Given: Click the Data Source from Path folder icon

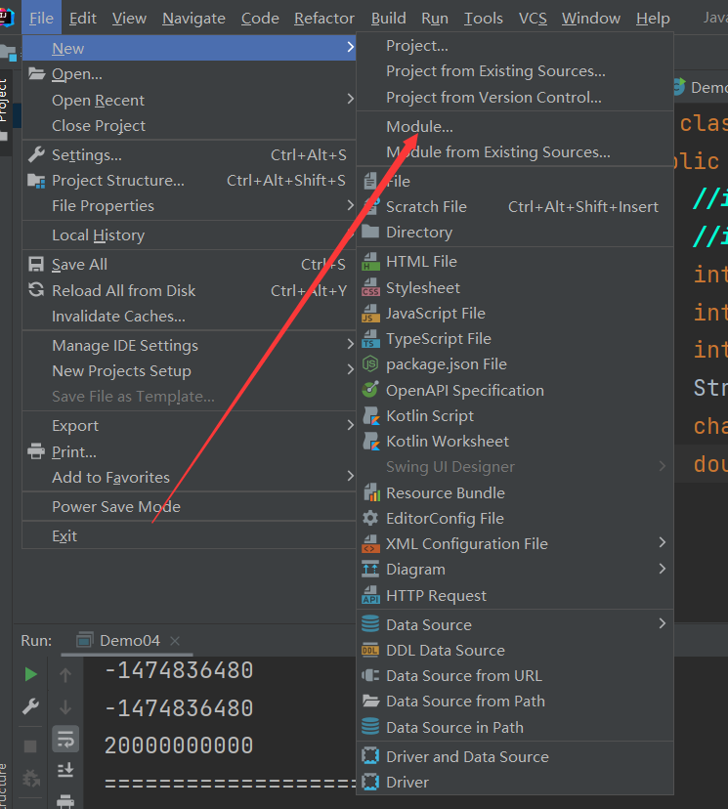Looking at the screenshot, I should [x=370, y=701].
